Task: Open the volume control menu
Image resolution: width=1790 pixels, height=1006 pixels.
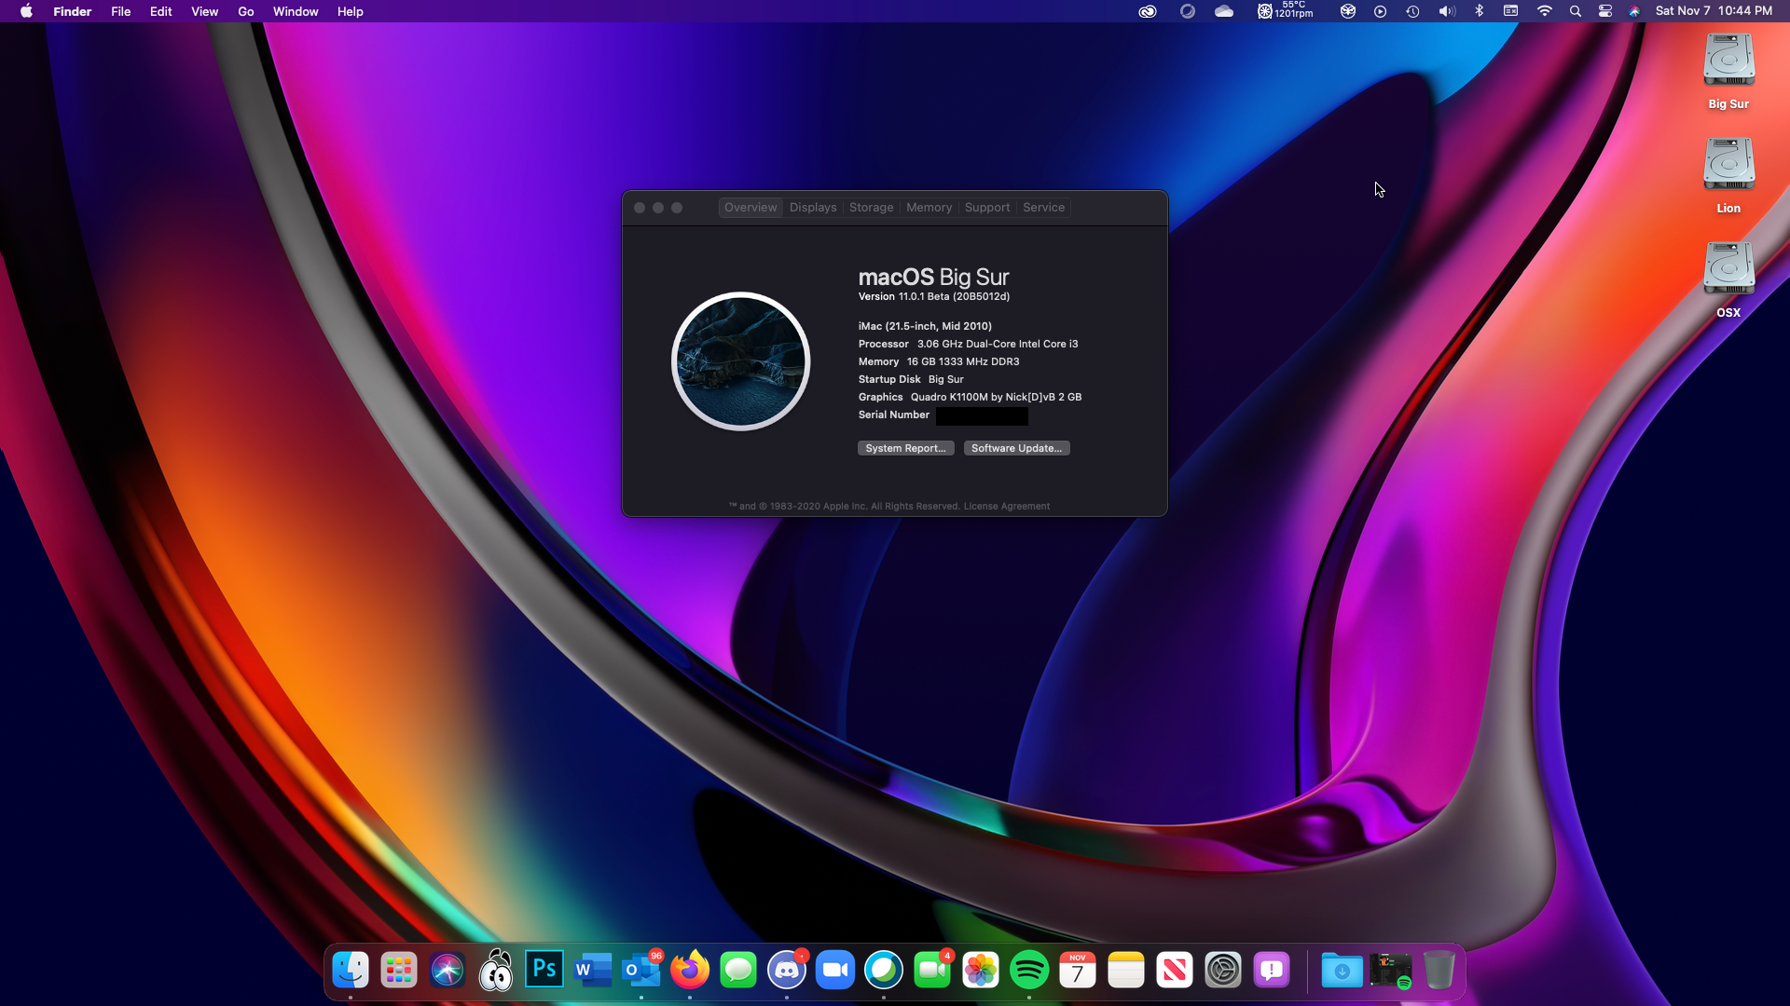Action: [1446, 11]
